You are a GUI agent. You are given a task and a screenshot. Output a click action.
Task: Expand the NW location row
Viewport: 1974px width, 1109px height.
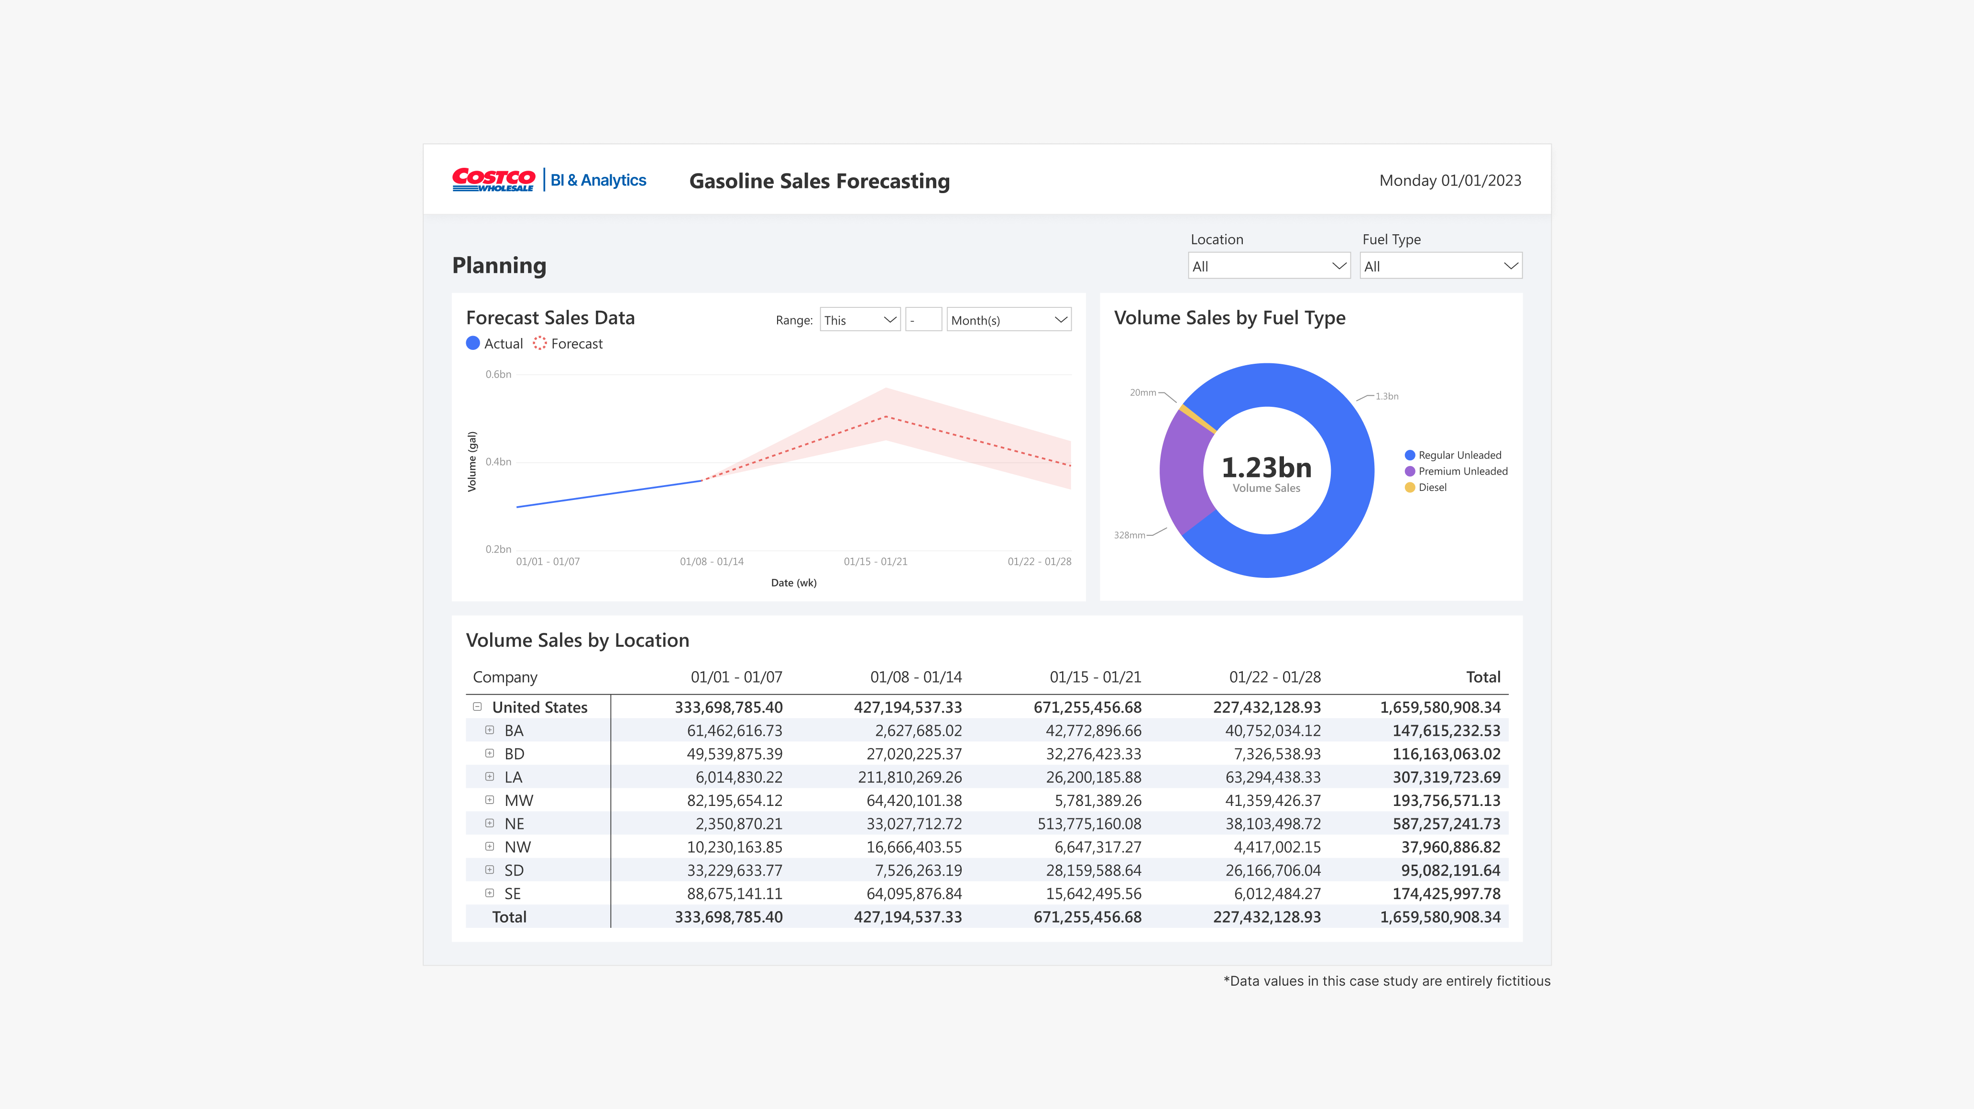(x=490, y=846)
